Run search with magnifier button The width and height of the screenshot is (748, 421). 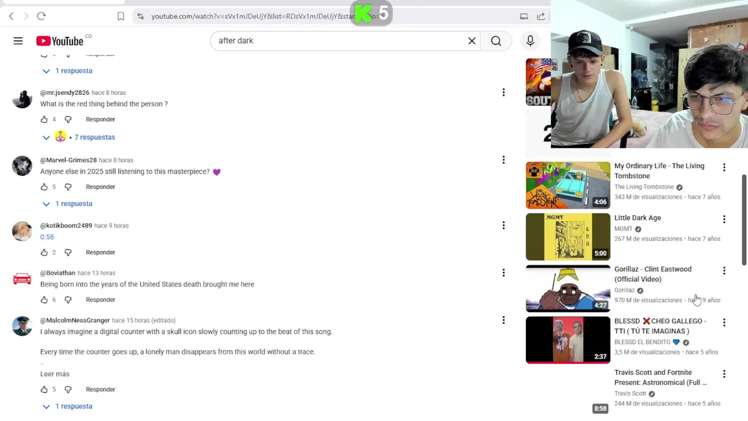click(496, 41)
